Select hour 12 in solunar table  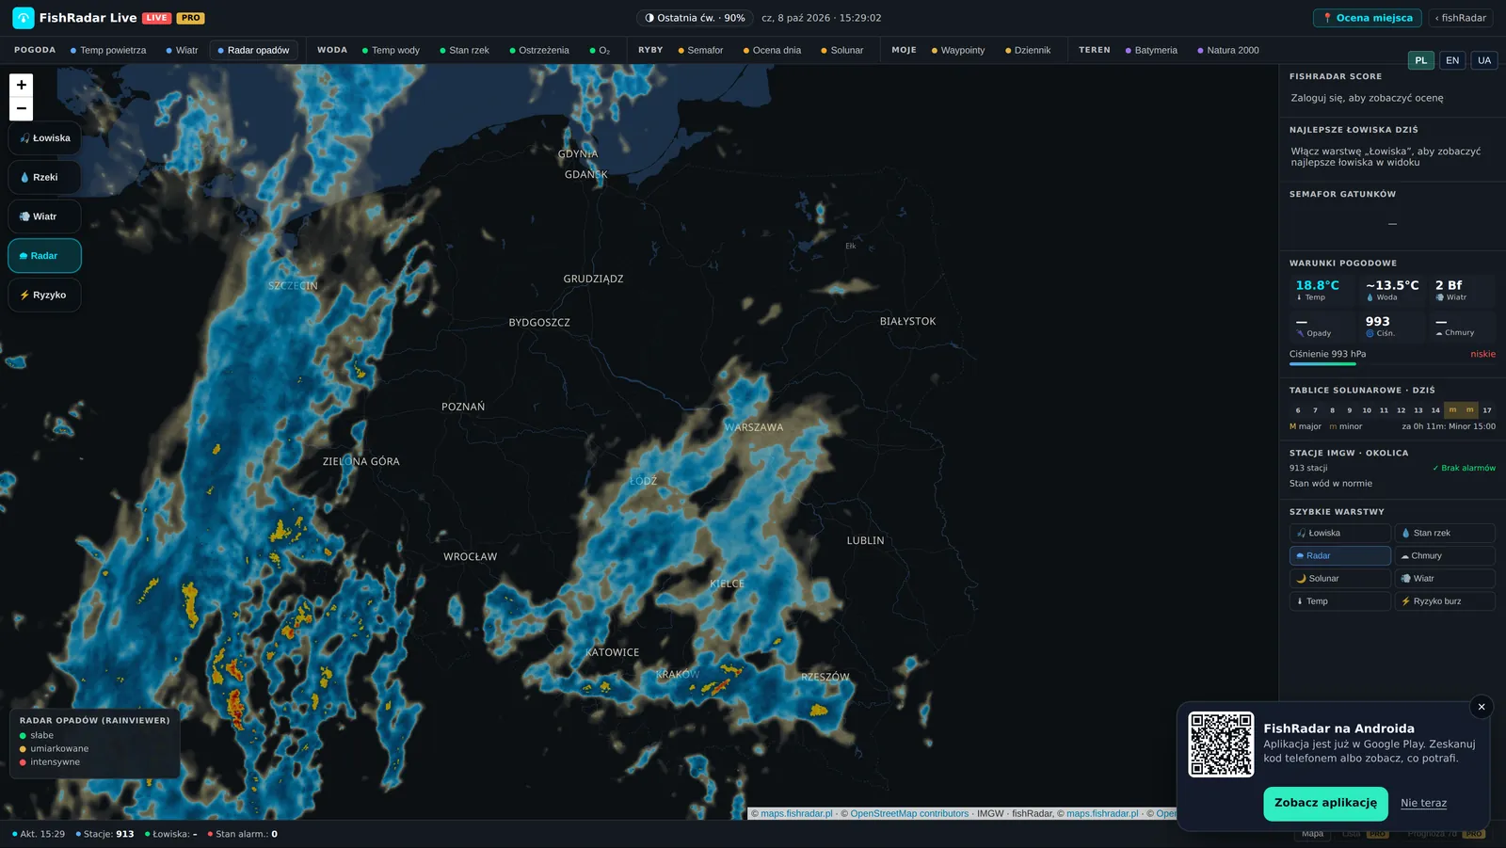click(1401, 410)
